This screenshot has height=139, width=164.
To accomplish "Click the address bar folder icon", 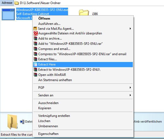I will coord(16,3).
